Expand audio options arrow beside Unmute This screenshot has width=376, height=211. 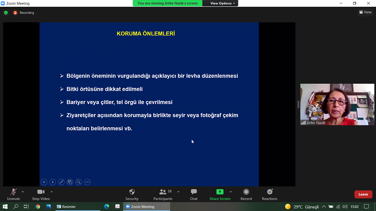[23, 192]
